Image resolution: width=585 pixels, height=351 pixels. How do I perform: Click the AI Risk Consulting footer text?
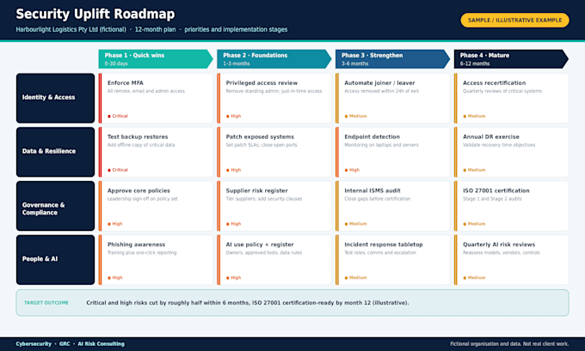102,344
